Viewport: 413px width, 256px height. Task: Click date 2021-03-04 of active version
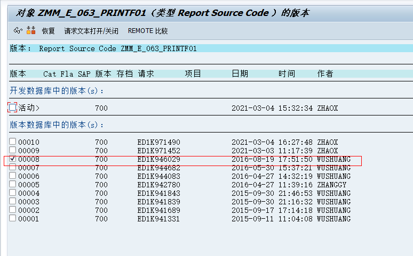tap(253, 108)
